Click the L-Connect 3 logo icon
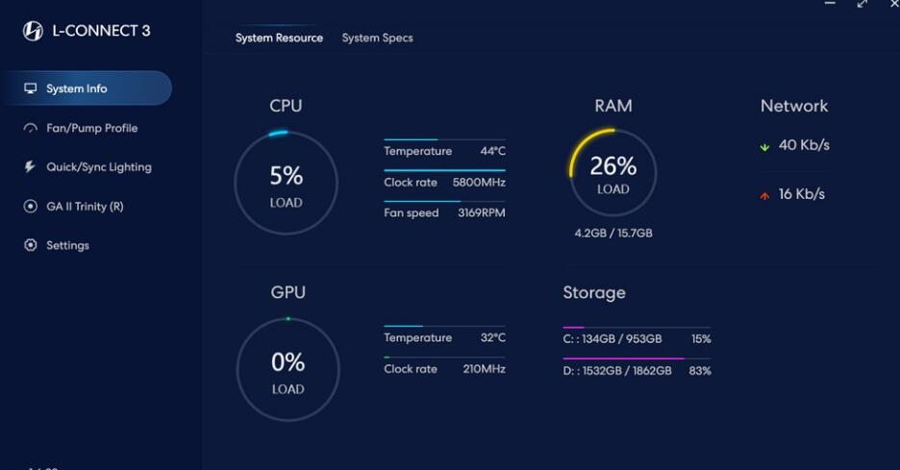This screenshot has width=900, height=470. 33,32
